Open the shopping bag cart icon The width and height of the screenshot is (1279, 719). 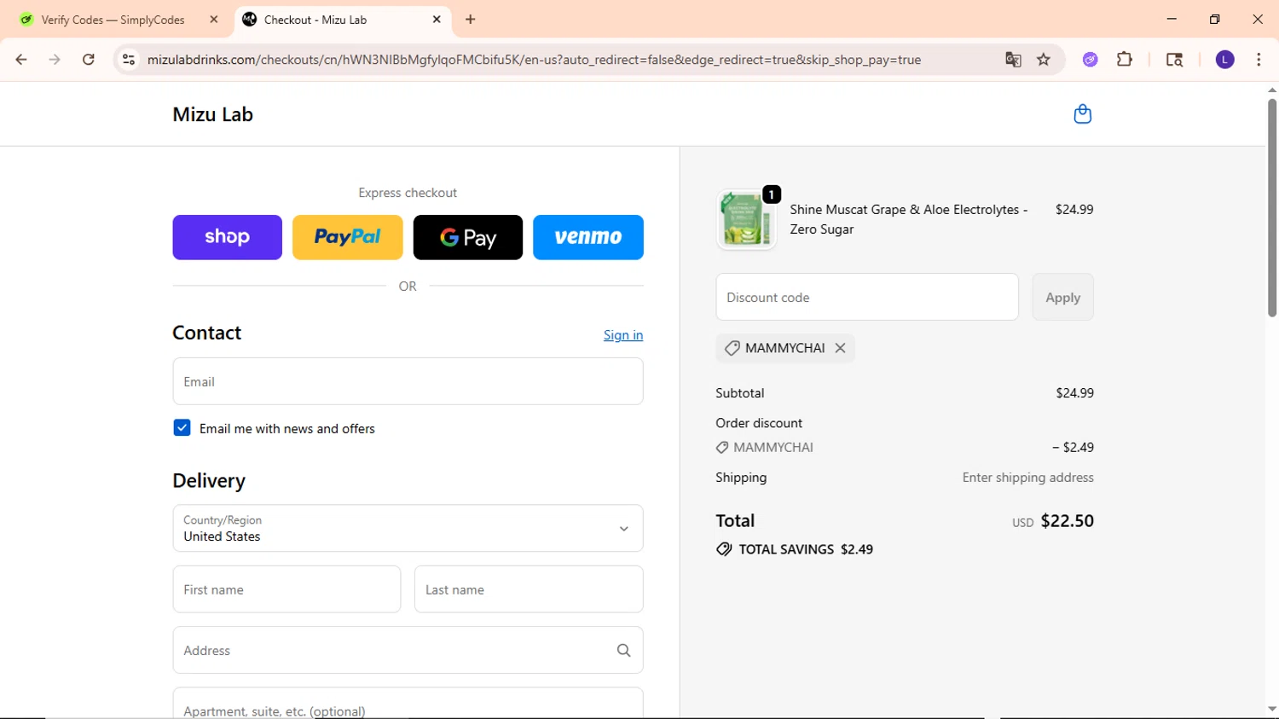click(1082, 113)
